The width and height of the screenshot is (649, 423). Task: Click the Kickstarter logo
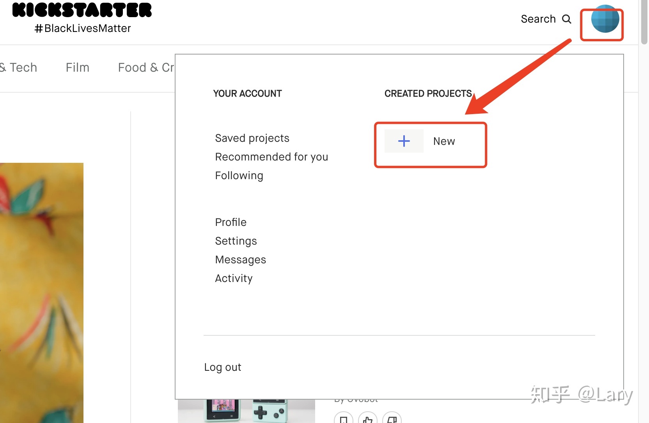click(82, 11)
